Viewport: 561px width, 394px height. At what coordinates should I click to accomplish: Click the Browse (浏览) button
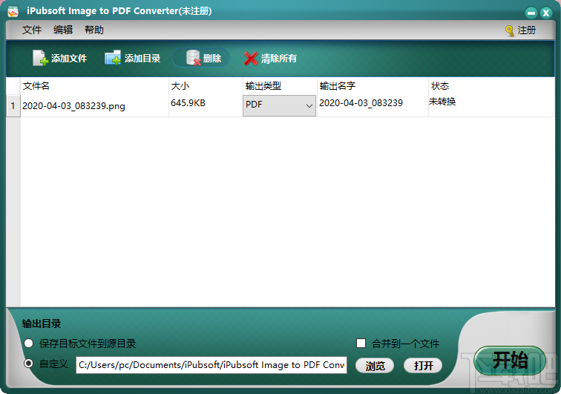coord(375,365)
